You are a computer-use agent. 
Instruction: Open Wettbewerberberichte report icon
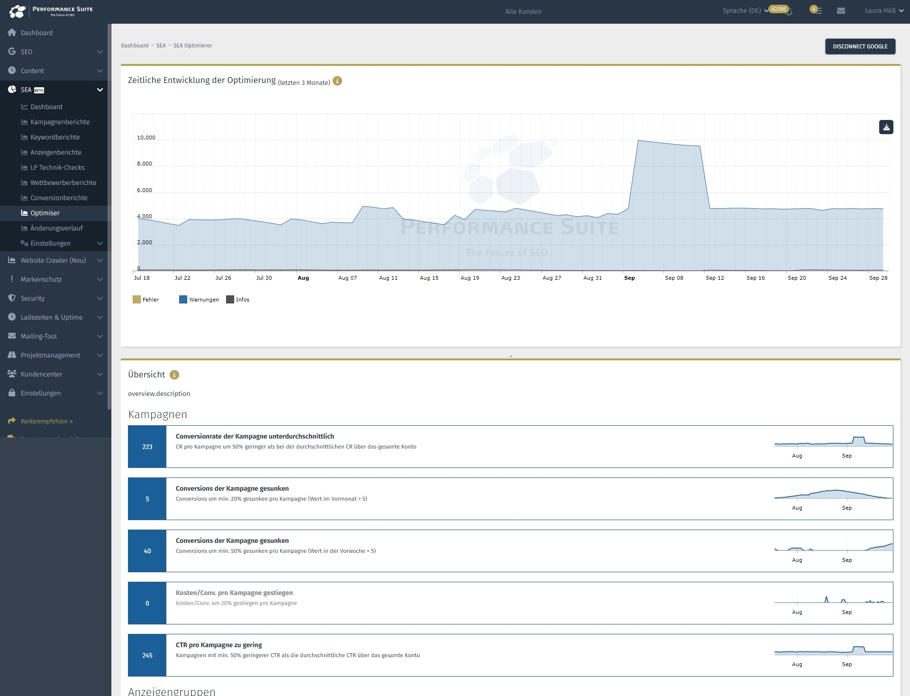(x=24, y=182)
